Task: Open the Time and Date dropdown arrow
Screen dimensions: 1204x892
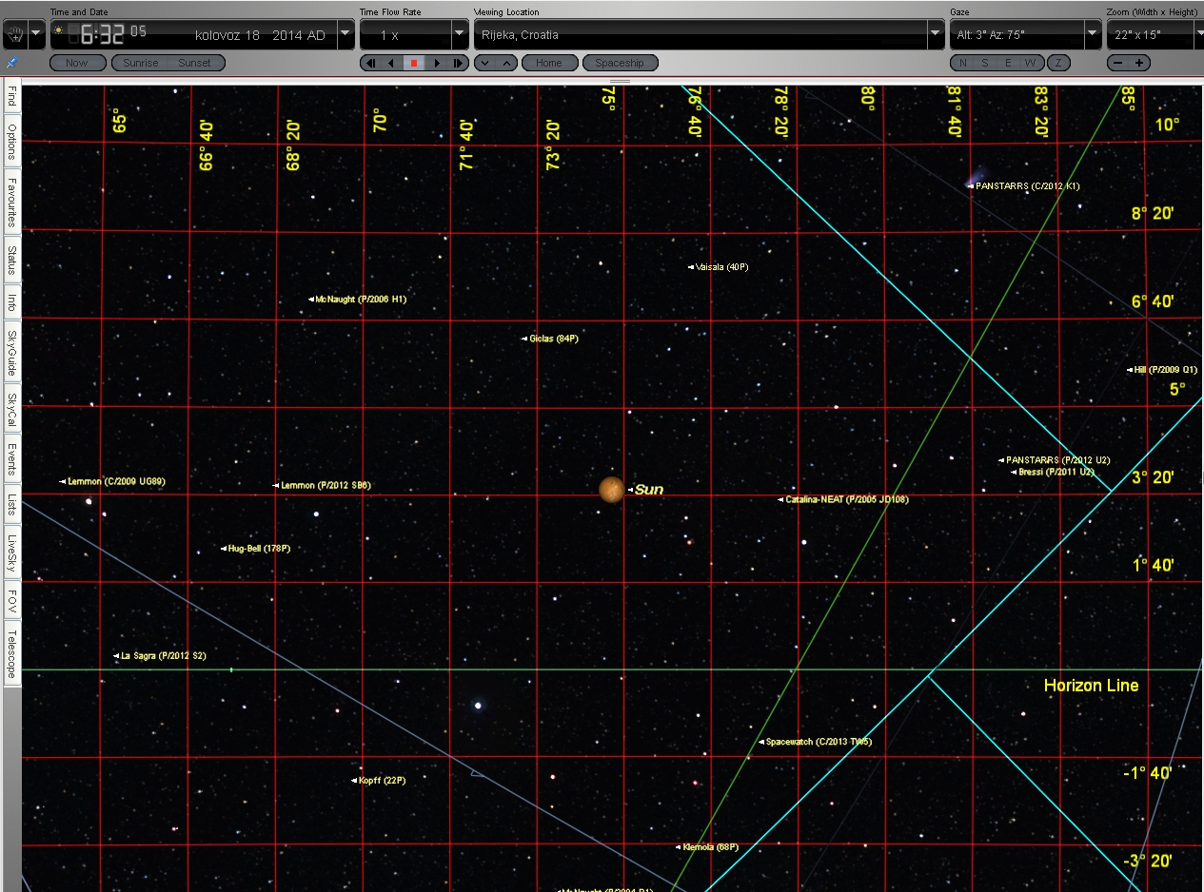Action: tap(345, 35)
